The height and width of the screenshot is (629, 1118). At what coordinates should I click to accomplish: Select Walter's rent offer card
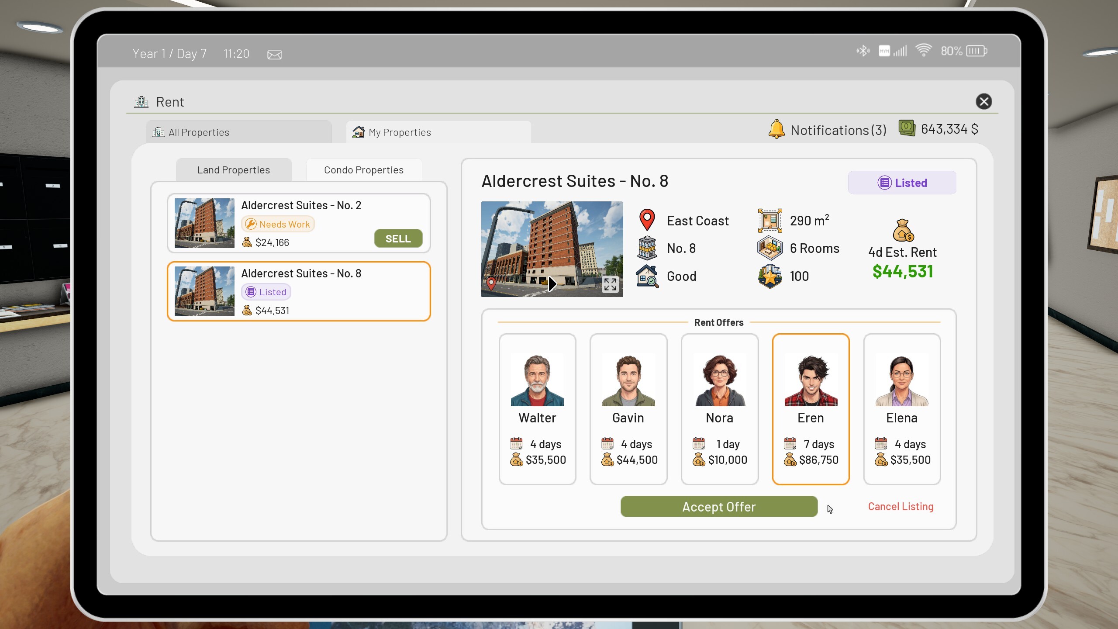(537, 409)
